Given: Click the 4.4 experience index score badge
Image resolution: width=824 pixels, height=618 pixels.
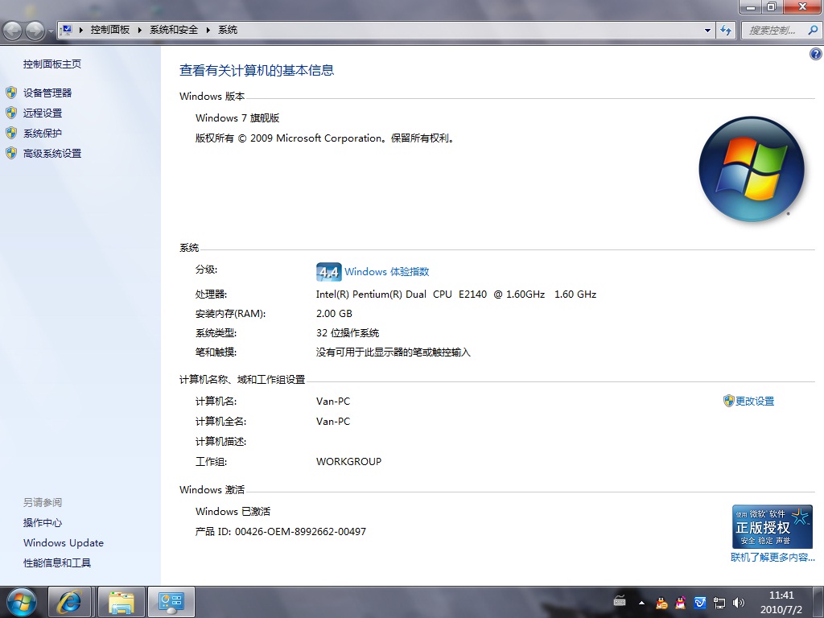Looking at the screenshot, I should click(x=328, y=272).
